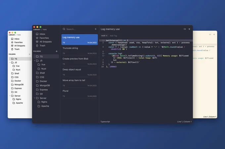Click CSS folder icon in dark window

point(37,77)
